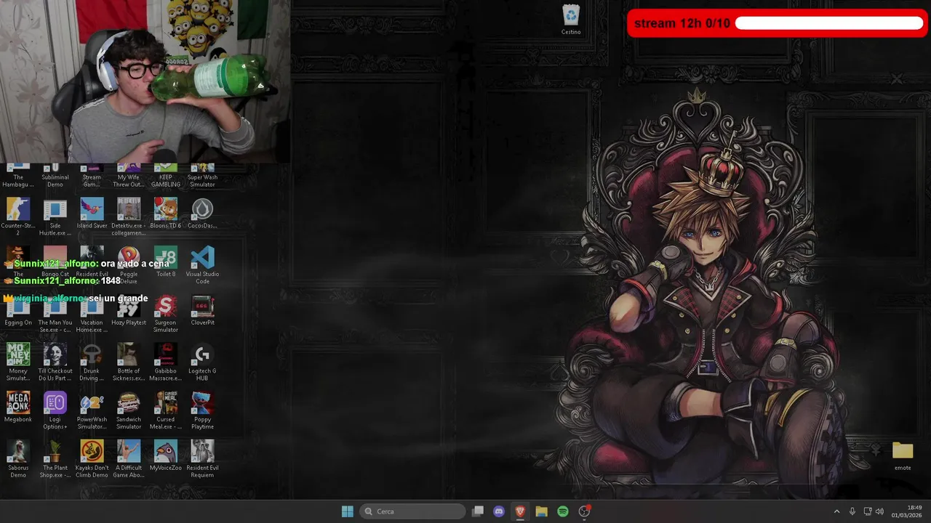
Task: Open CocosDashboard shortcut
Action: click(x=202, y=213)
